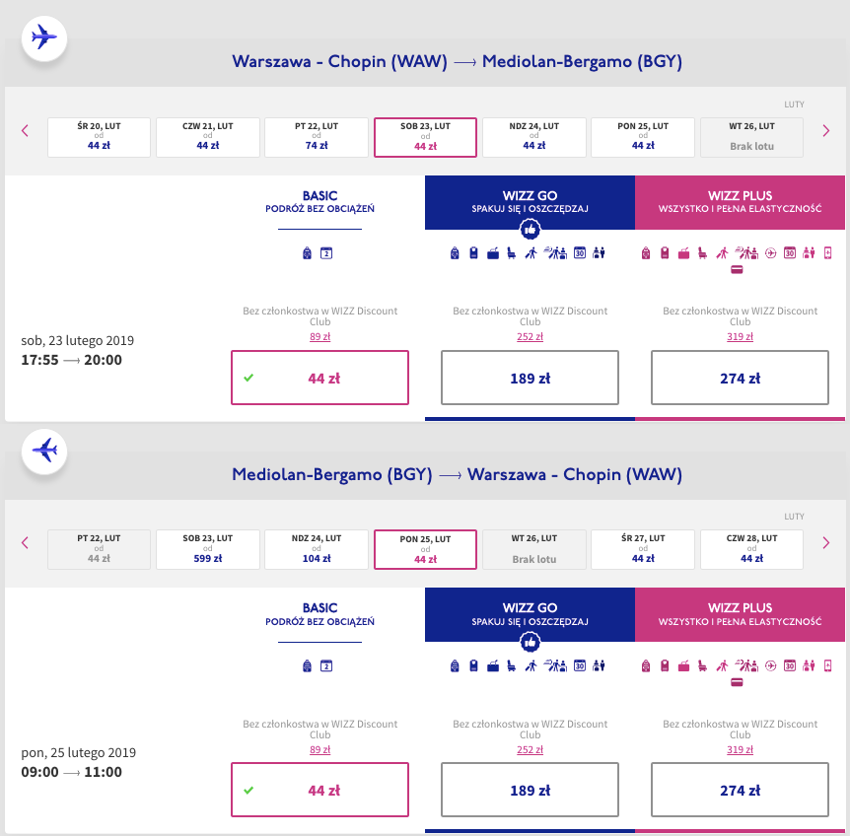850x836 pixels.
Task: Click the departing plane icon beside Warszawa route header
Action: point(44,38)
